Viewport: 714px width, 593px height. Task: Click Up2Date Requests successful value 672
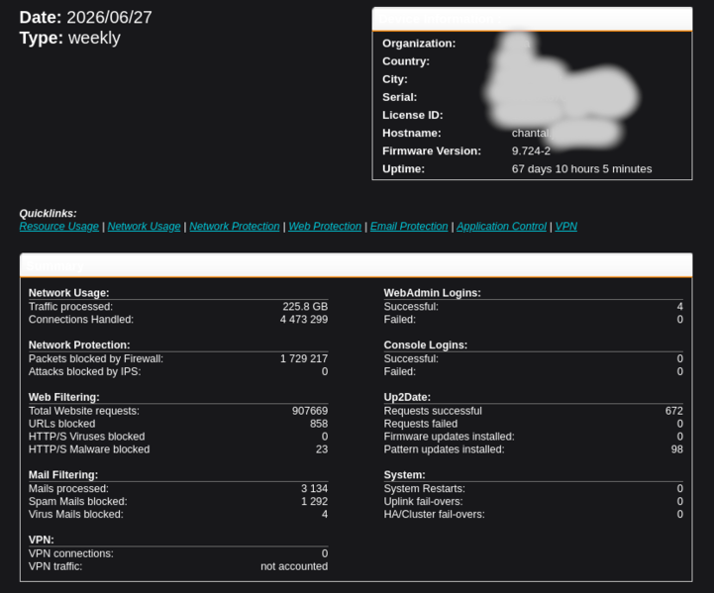[x=674, y=411]
